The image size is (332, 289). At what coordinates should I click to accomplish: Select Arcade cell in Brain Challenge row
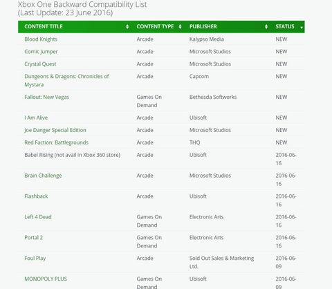(145, 176)
